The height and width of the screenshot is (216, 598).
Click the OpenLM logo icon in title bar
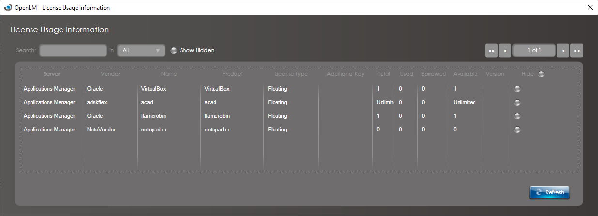(7, 7)
